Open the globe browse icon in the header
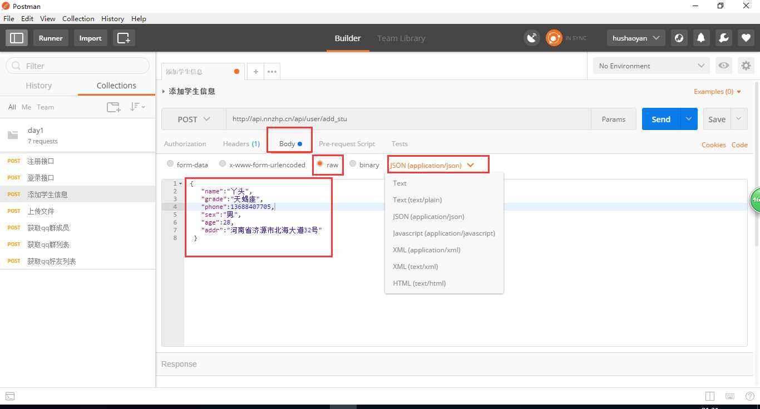This screenshot has width=760, height=409. click(679, 38)
